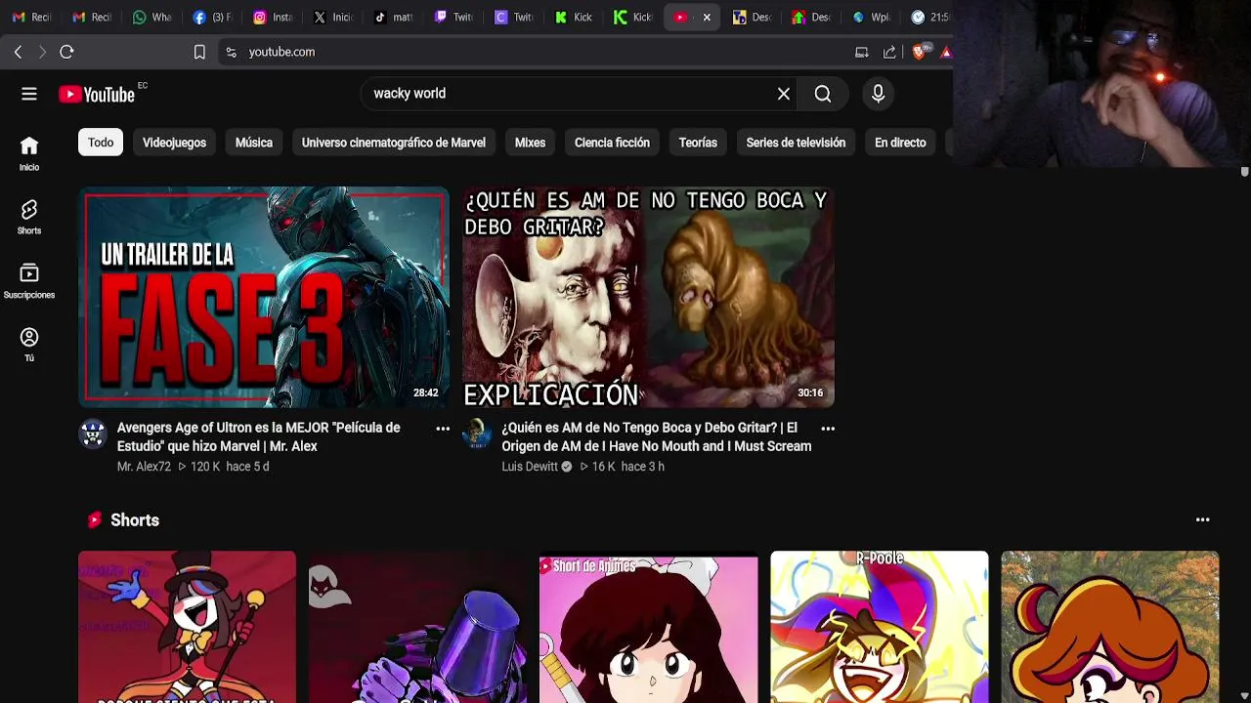Select the Ciencia ficción filter chip
This screenshot has width=1251, height=703.
pos(612,143)
